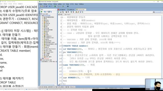Viewport: 163px width, 91px height.
Task: Open the Explain Plan dropdown arrow
Action: [64, 12]
